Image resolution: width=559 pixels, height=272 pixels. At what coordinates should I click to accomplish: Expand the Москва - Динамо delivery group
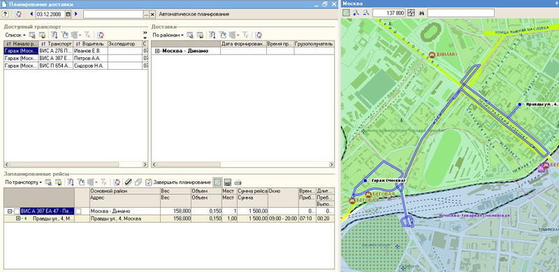[x=158, y=51]
